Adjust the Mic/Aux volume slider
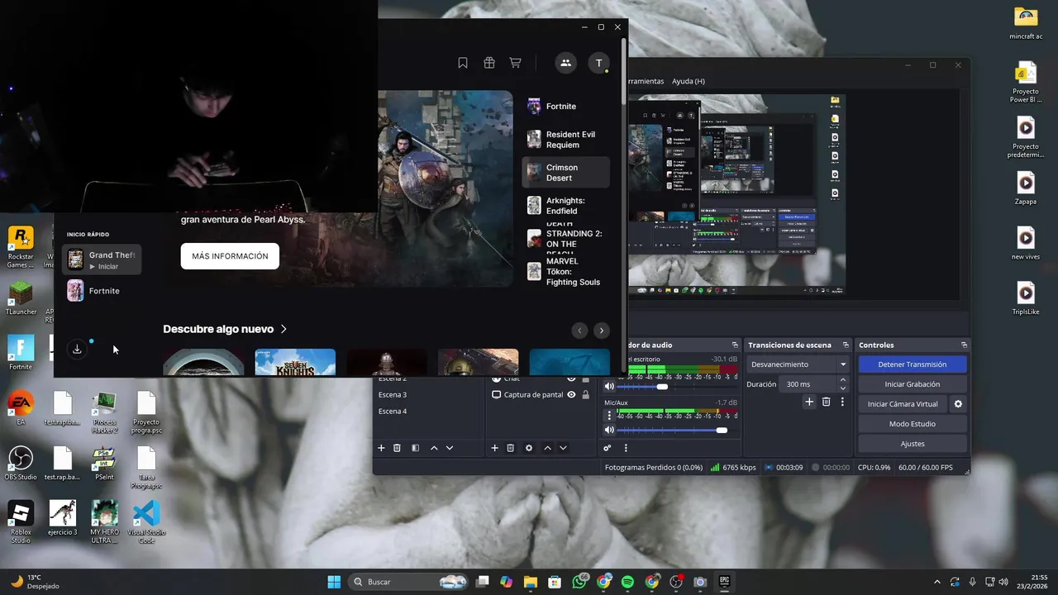This screenshot has height=595, width=1058. pyautogui.click(x=722, y=431)
